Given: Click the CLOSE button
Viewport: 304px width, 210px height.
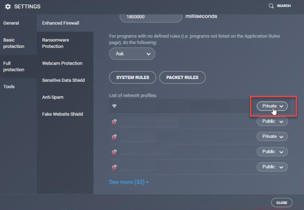Looking at the screenshot, I should [282, 203].
